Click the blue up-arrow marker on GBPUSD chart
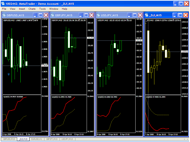The width and height of the screenshot is (190, 142). pos(9,74)
